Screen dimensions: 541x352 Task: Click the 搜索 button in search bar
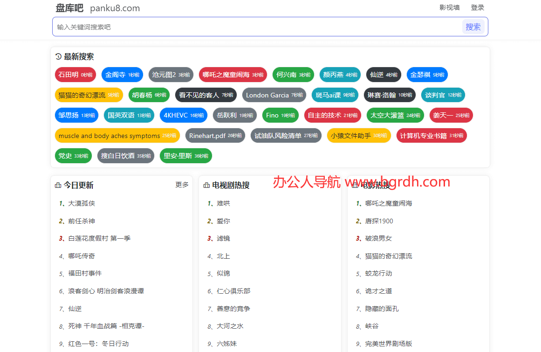(473, 27)
